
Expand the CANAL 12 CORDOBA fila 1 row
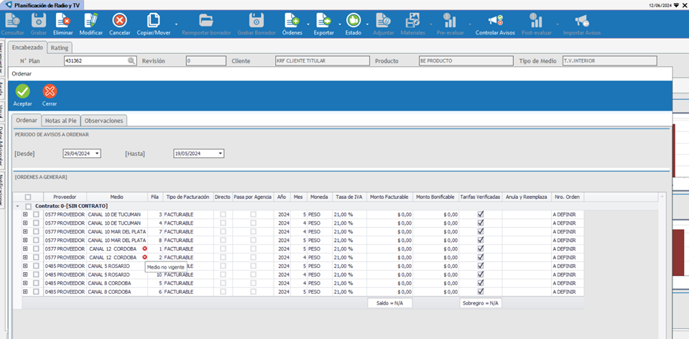click(25, 249)
